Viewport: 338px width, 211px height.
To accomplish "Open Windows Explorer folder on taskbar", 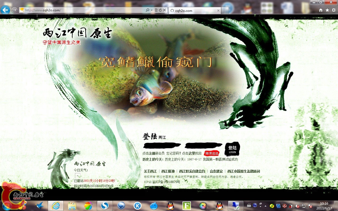I will point(72,205).
